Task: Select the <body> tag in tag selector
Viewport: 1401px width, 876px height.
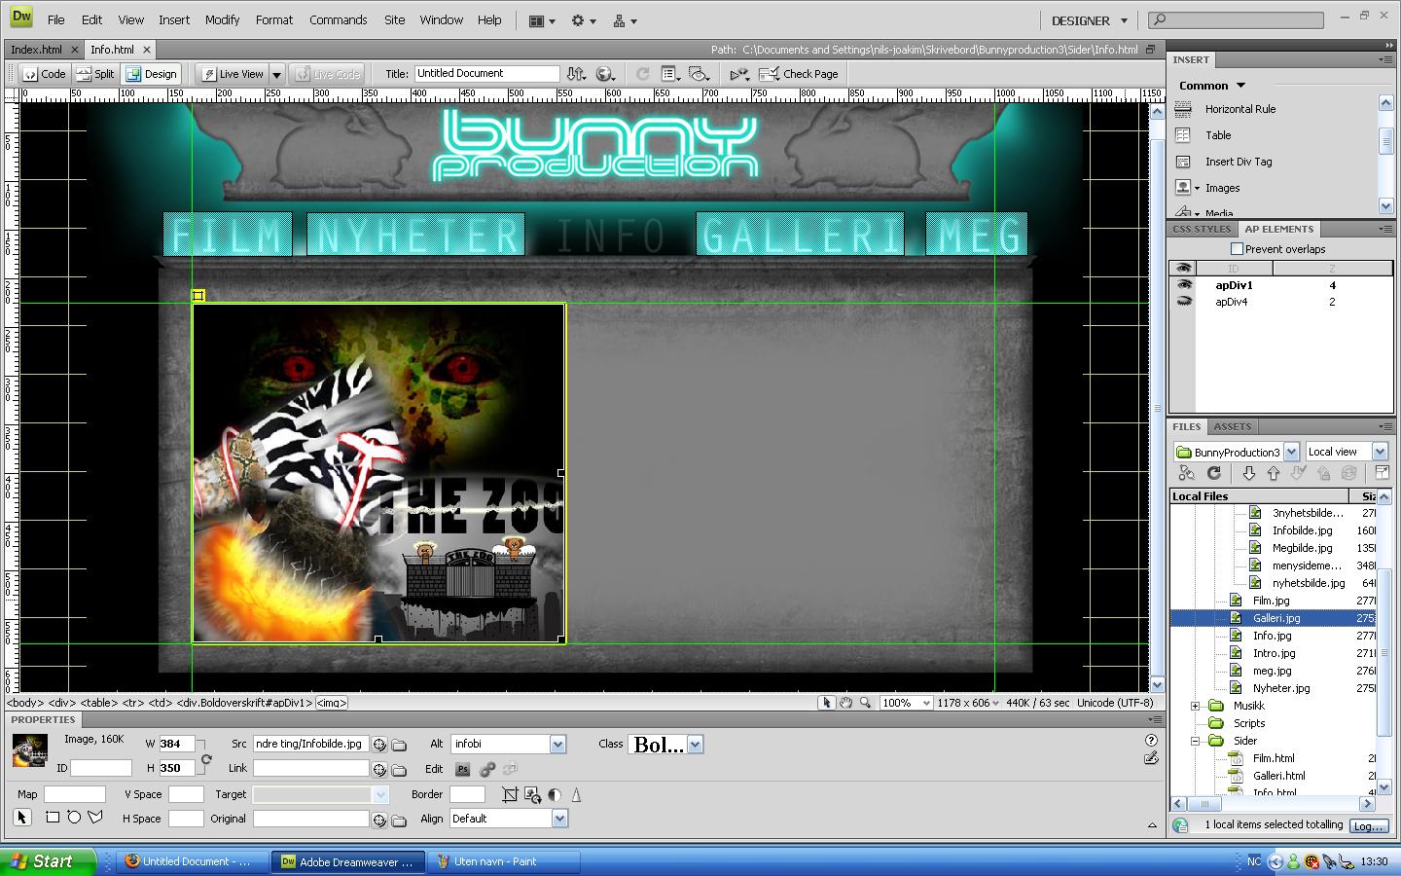Action: (x=24, y=703)
